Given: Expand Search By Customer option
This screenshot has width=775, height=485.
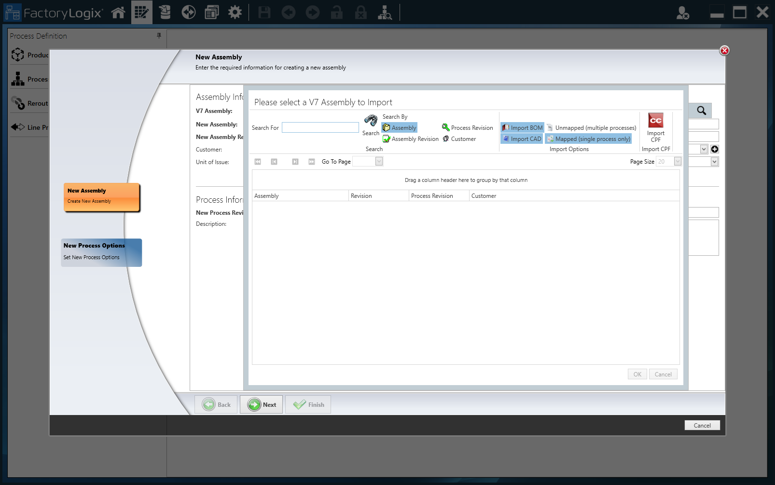Looking at the screenshot, I should 459,139.
